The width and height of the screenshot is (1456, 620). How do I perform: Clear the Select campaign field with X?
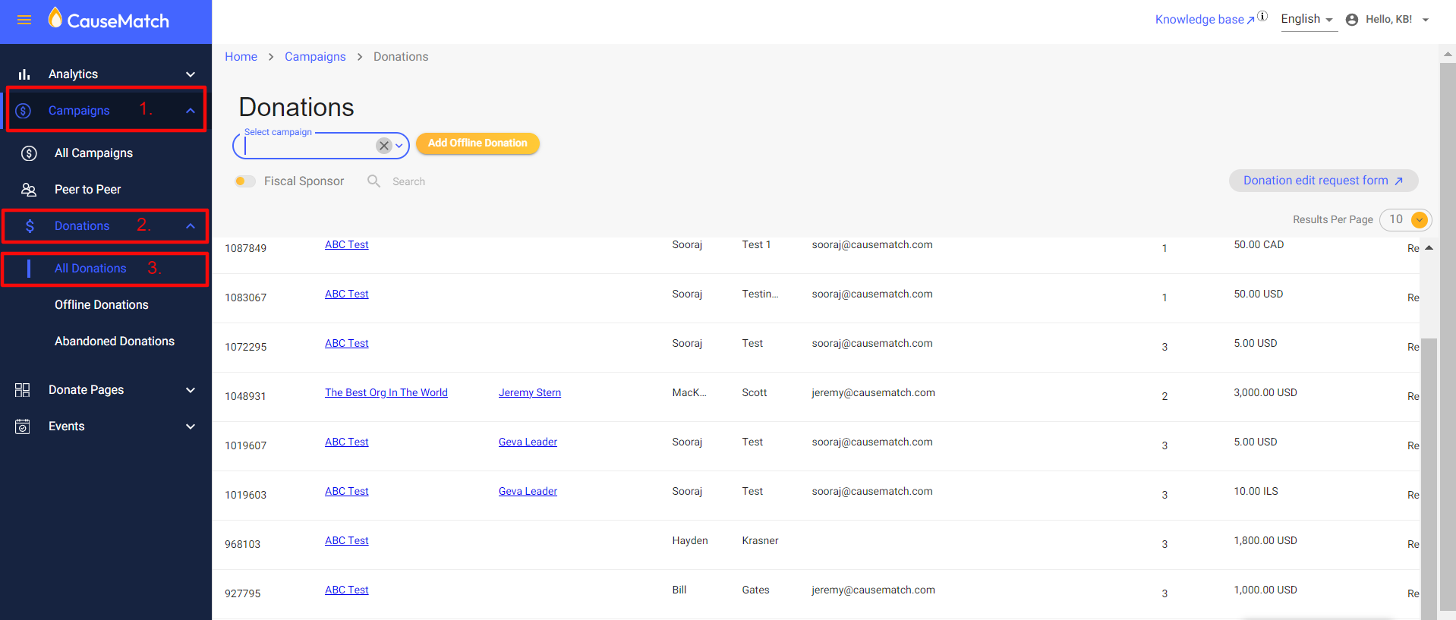[384, 146]
